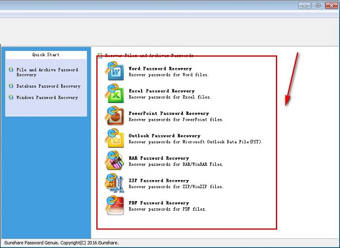Open the Excel Password Recovery icon
This screenshot has width=340, height=248.
[114, 93]
